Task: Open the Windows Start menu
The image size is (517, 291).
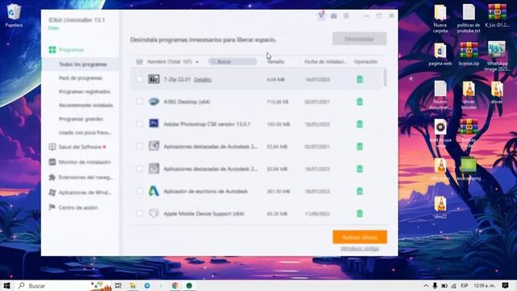Action: 6,285
